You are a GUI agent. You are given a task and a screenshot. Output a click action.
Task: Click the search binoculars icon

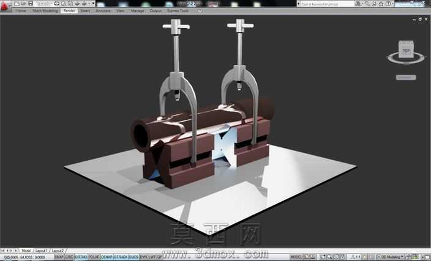click(x=358, y=4)
